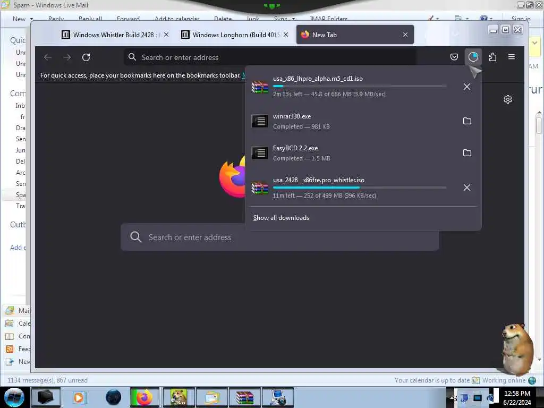The image size is (544, 408).
Task: Click the lhpro_alpha ISO archive icon
Action: pos(260,87)
